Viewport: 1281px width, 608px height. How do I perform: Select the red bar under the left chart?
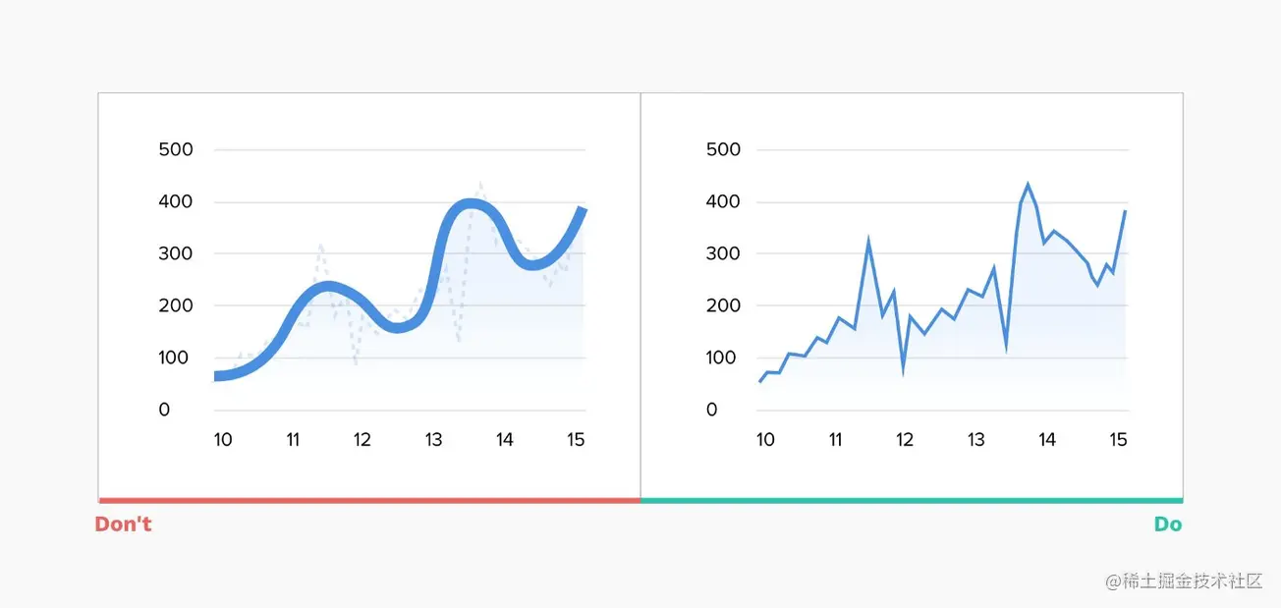click(369, 500)
